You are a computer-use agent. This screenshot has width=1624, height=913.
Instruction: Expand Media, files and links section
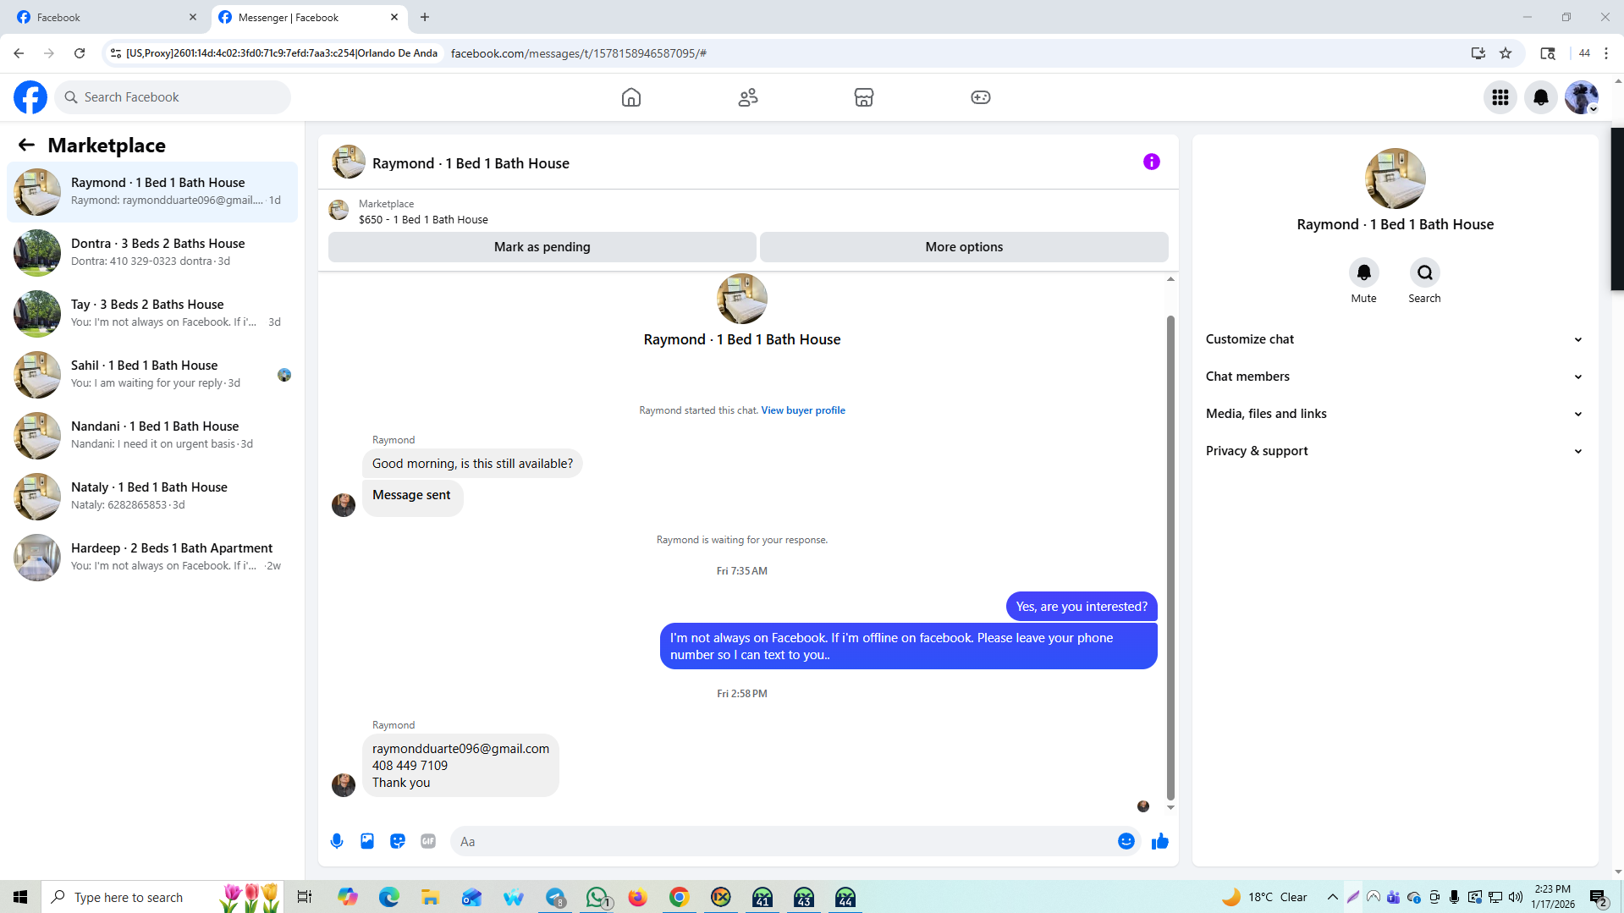[x=1394, y=414]
